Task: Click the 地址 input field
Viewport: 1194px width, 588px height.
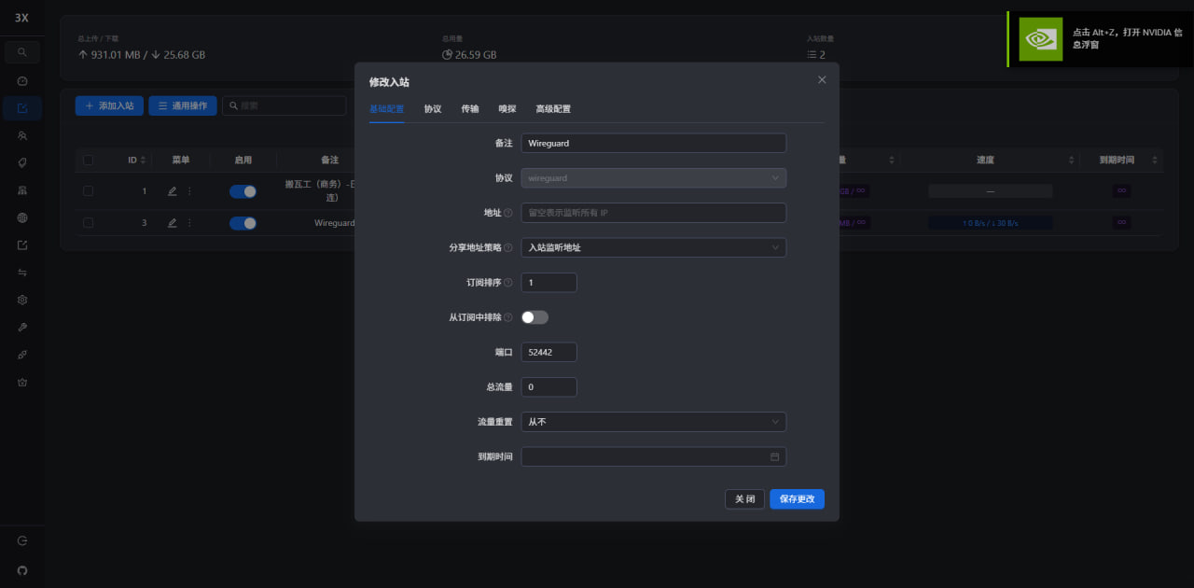Action: coord(654,213)
